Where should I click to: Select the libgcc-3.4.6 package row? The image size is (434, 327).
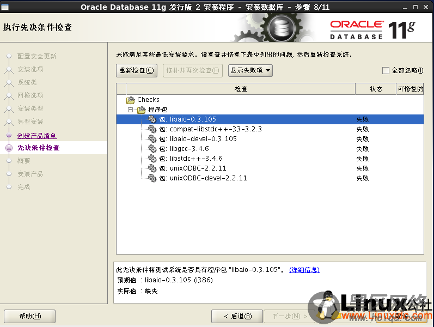tap(270, 149)
